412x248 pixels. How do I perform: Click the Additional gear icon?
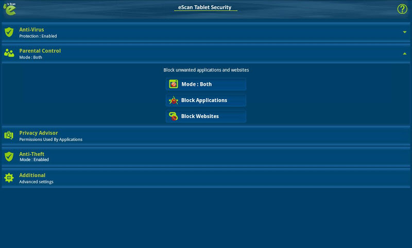pyautogui.click(x=9, y=178)
